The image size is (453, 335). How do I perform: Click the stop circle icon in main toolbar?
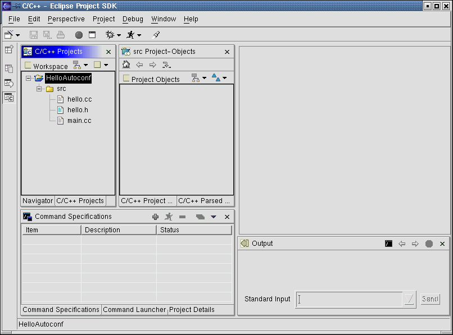[x=79, y=35]
